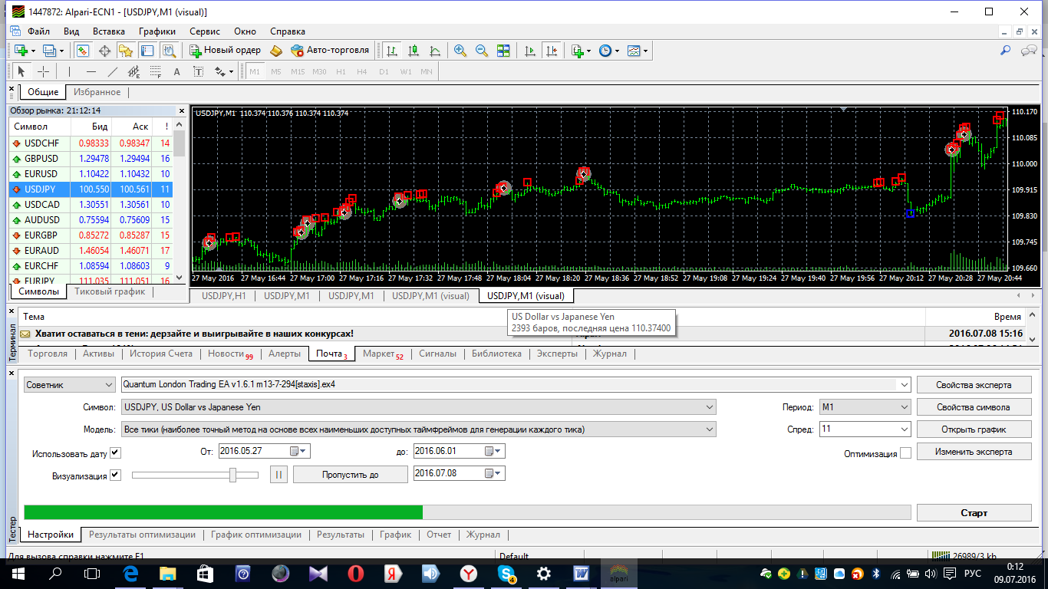This screenshot has height=589, width=1048.
Task: Select the trendline drawing tool
Action: pyautogui.click(x=113, y=71)
